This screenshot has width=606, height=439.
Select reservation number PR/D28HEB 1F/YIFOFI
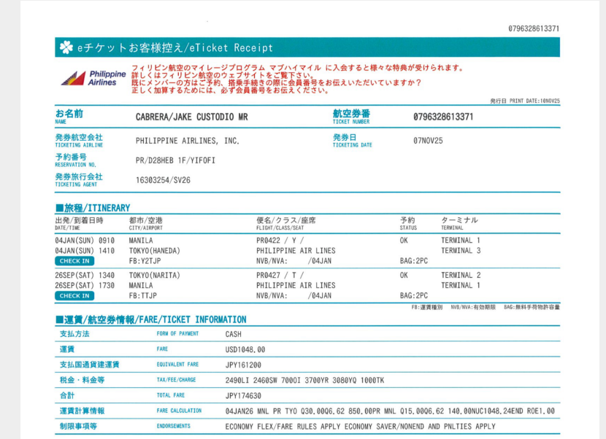tap(175, 160)
